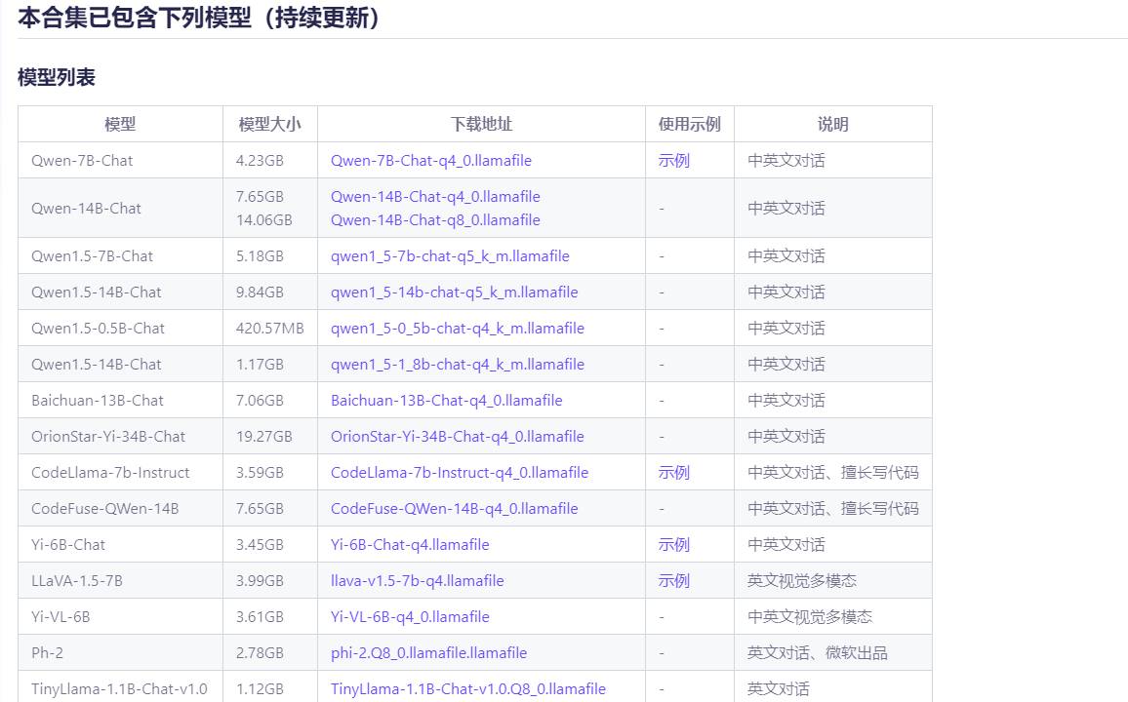1128x702 pixels.
Task: Open the Qwen-7B-Chat-q4_0.llamafile download link
Action: click(431, 160)
